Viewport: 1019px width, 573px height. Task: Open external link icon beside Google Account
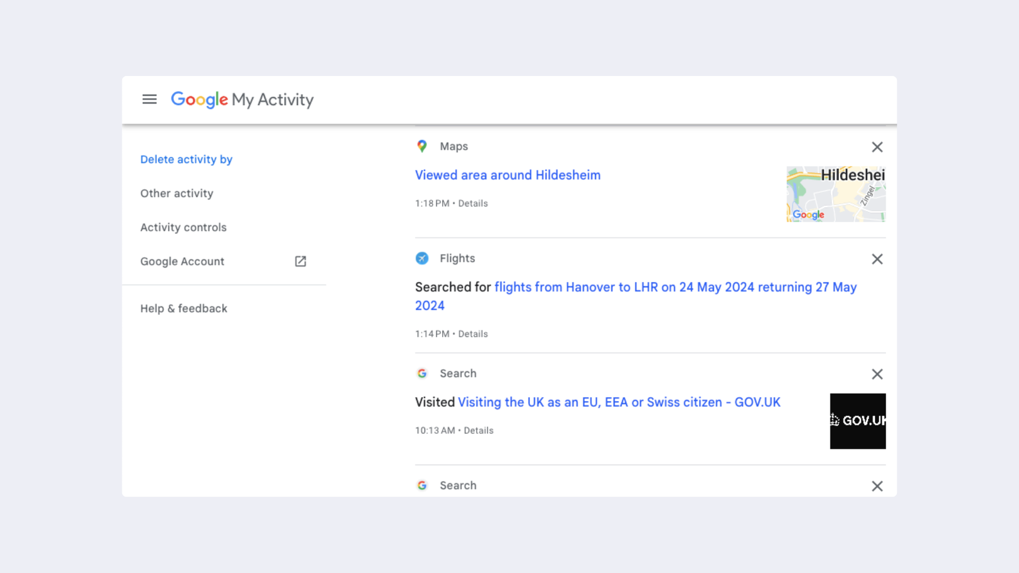point(301,261)
